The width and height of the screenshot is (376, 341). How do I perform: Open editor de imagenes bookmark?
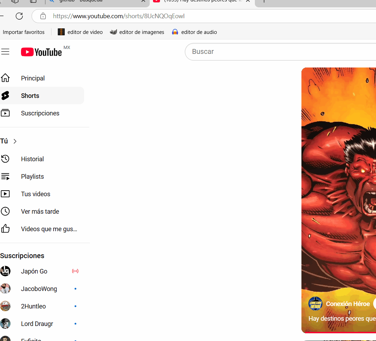coord(137,32)
